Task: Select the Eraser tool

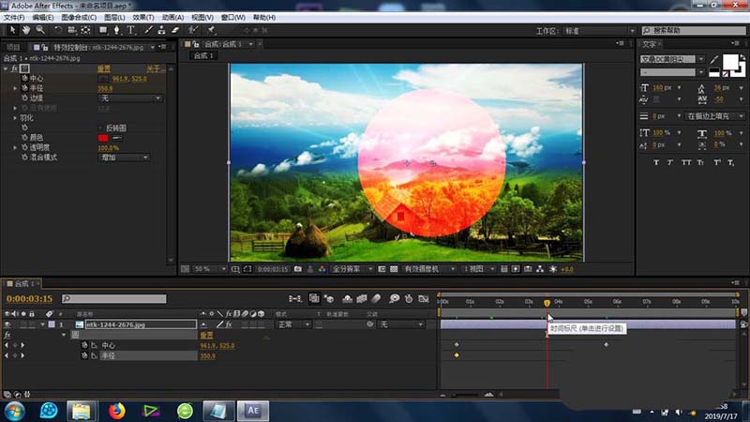Action: pos(177,30)
